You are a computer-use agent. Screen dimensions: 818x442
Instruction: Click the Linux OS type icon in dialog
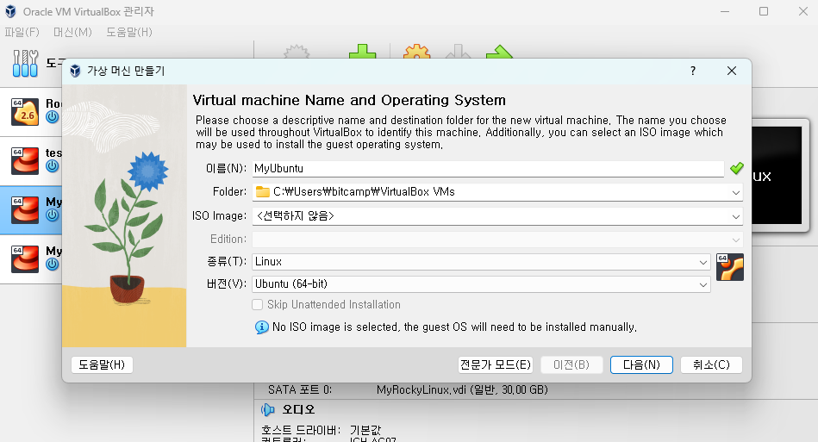pos(730,267)
